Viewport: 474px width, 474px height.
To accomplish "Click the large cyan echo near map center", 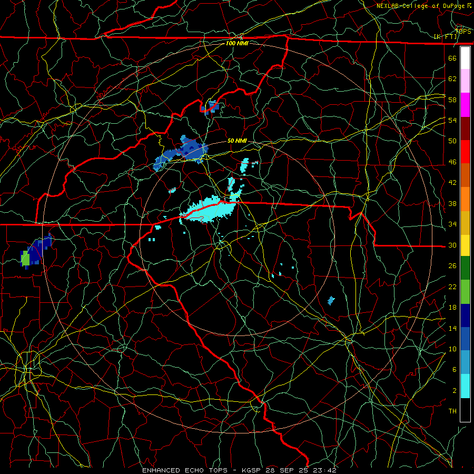I will coord(209,209).
